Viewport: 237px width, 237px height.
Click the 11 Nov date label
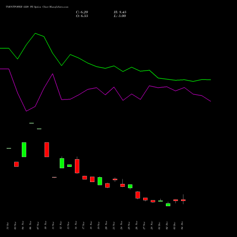53,226
